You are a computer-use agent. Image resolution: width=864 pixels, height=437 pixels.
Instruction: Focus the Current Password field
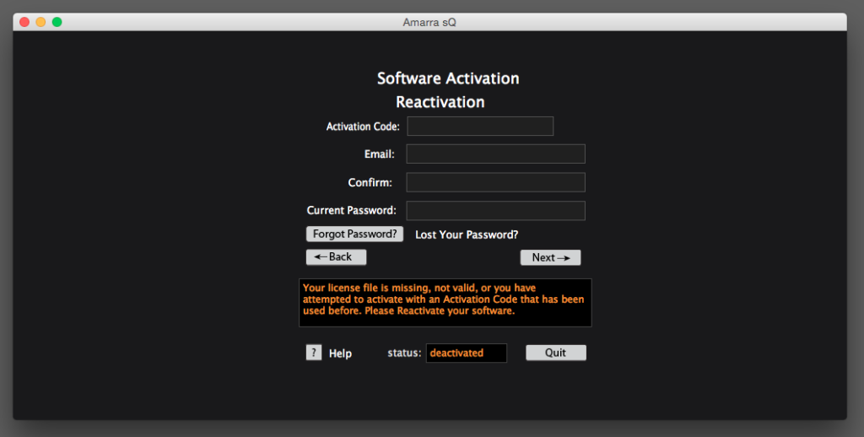[495, 211]
